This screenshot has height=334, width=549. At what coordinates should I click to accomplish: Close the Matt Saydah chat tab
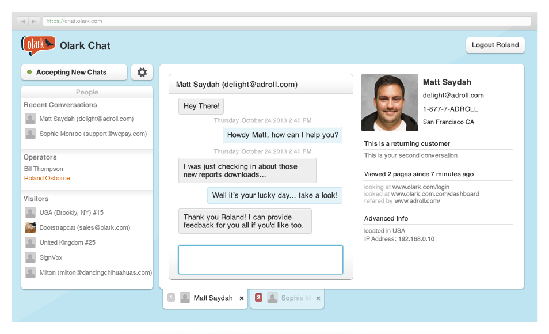242,298
